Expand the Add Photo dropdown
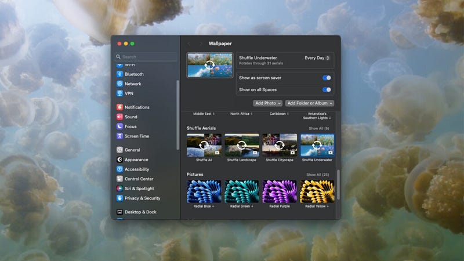Screen dimensions: 464x261 (268, 103)
